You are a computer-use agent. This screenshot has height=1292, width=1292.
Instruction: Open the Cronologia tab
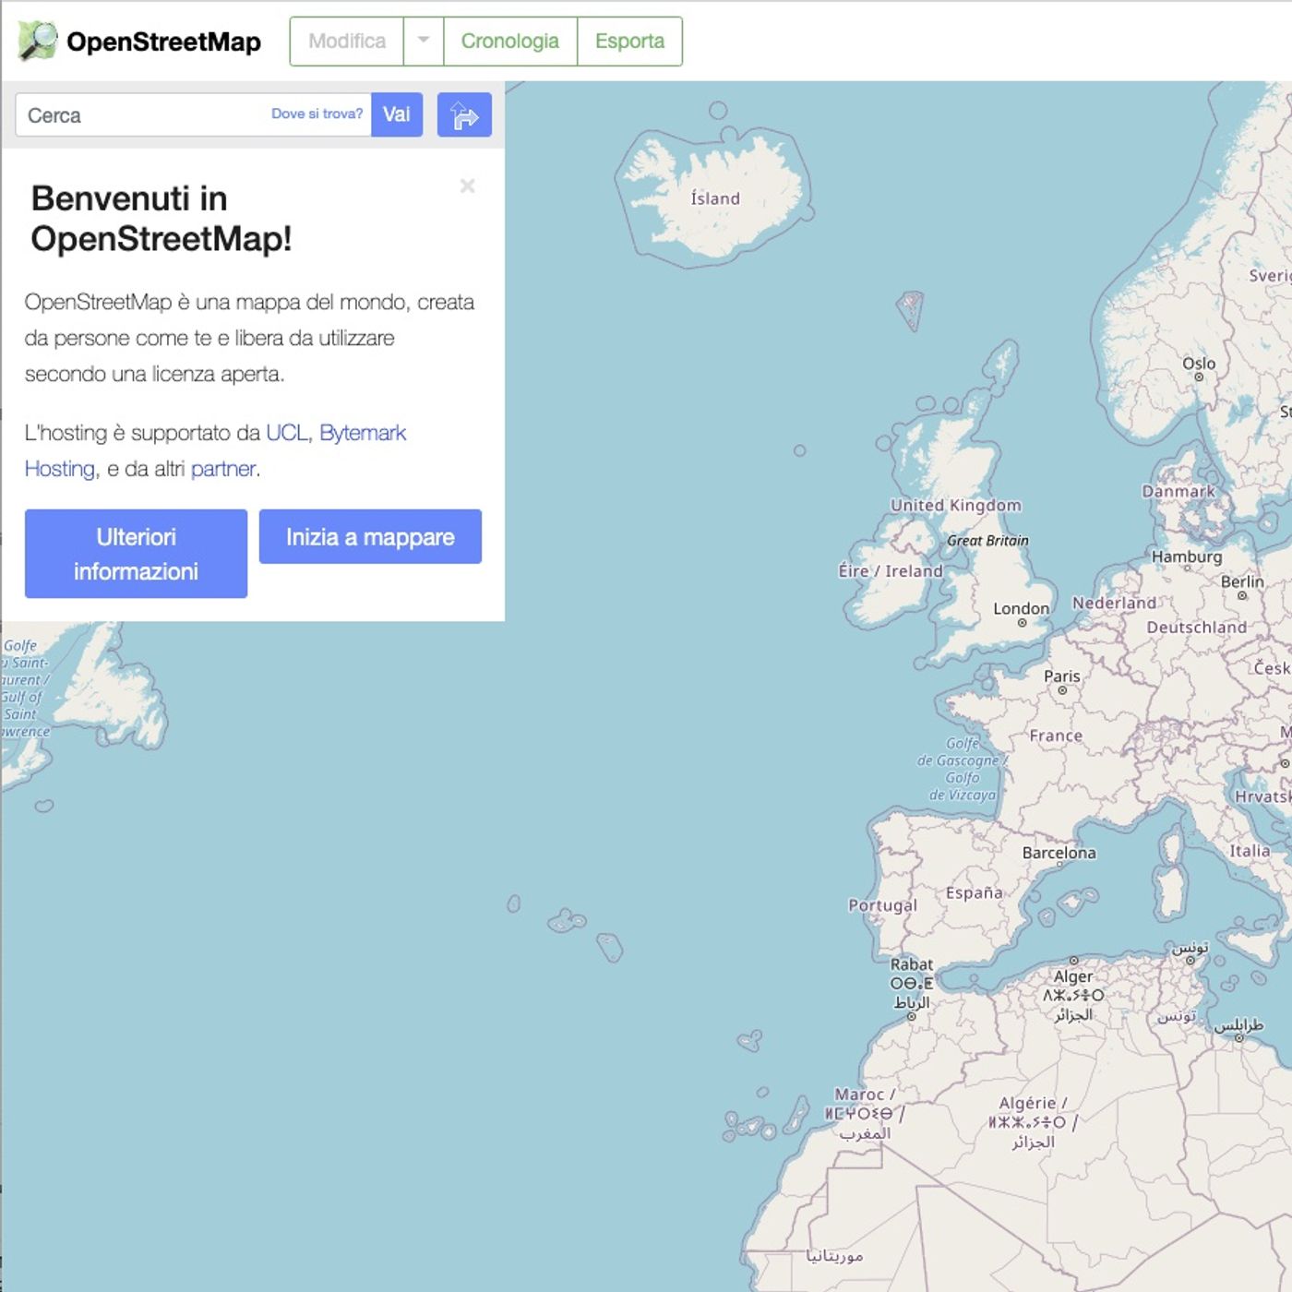(510, 41)
